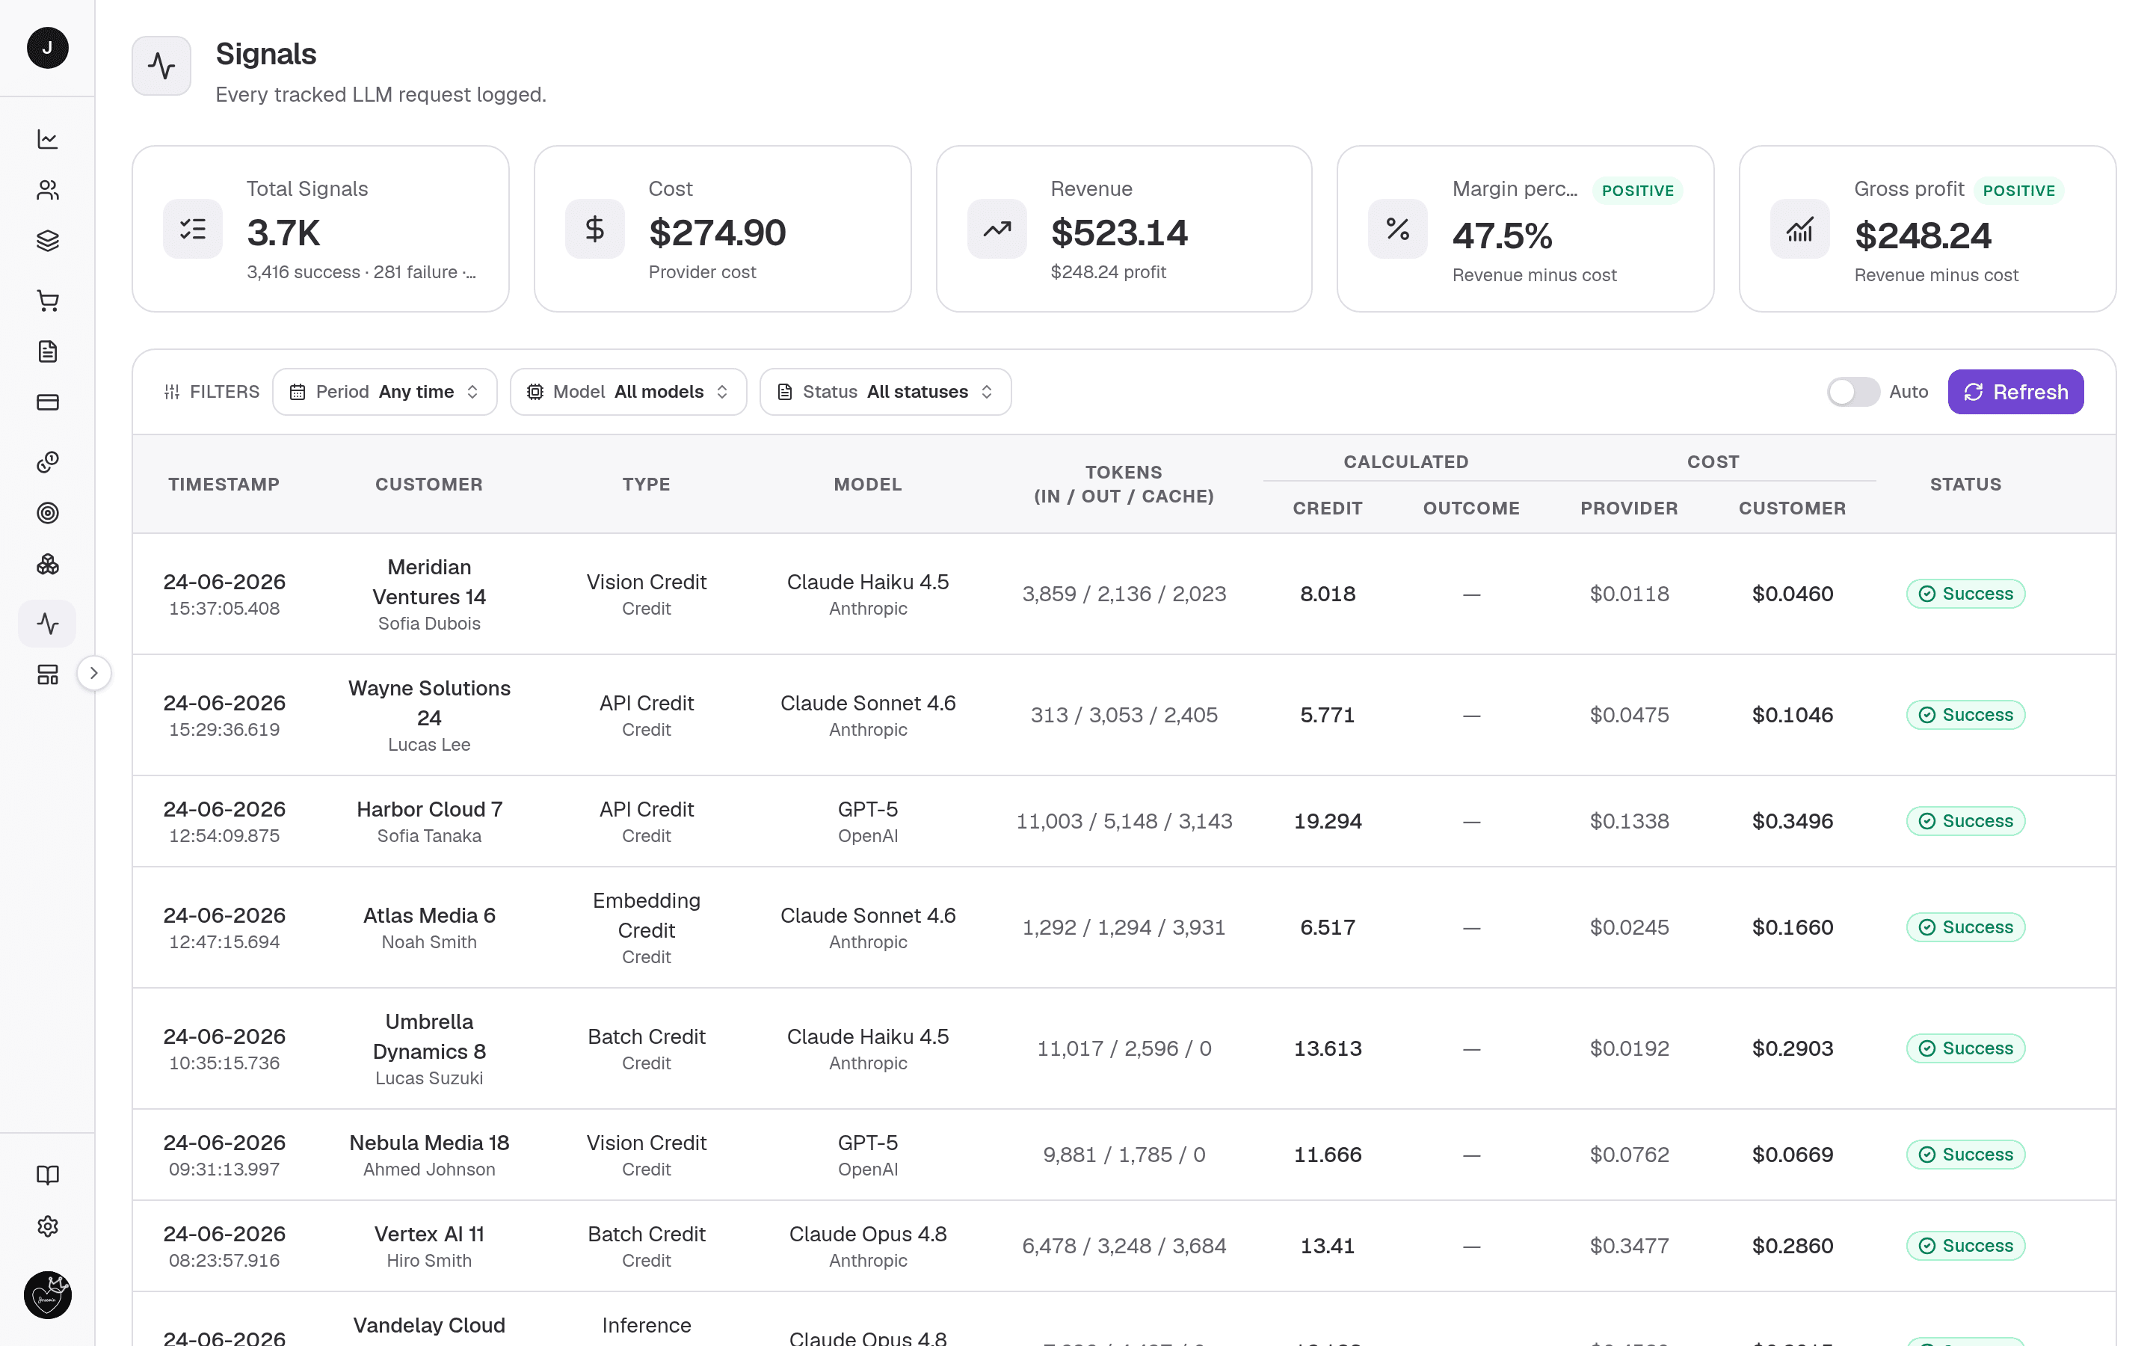The width and height of the screenshot is (2153, 1346).
Task: Click the Success badge for Harbor Cloud 7
Action: (x=1965, y=821)
